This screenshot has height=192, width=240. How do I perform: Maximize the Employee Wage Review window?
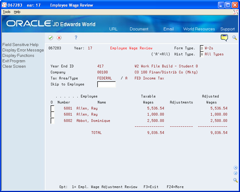228,5
